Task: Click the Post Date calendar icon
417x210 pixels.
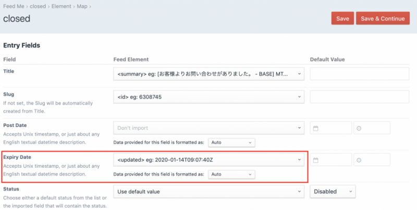Action: 316,128
